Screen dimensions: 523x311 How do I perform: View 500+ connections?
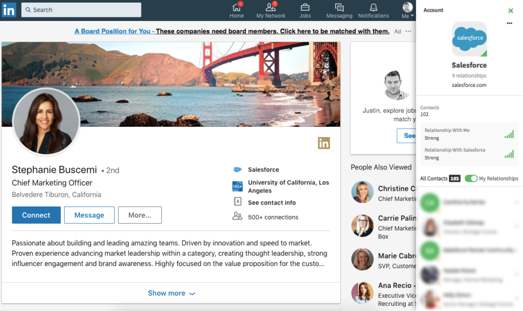(273, 217)
